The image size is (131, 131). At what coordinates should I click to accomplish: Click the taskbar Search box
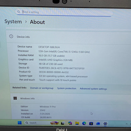click(41, 123)
